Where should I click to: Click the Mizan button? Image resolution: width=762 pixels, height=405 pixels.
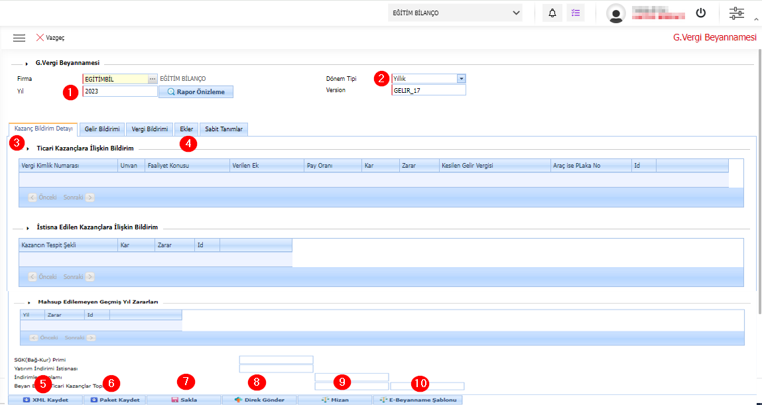coord(335,400)
